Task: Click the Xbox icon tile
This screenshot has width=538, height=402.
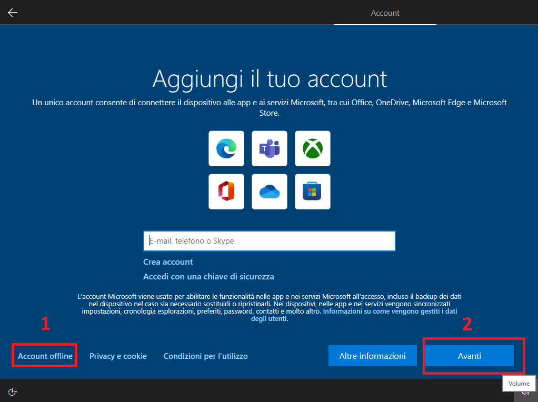Action: coord(313,148)
